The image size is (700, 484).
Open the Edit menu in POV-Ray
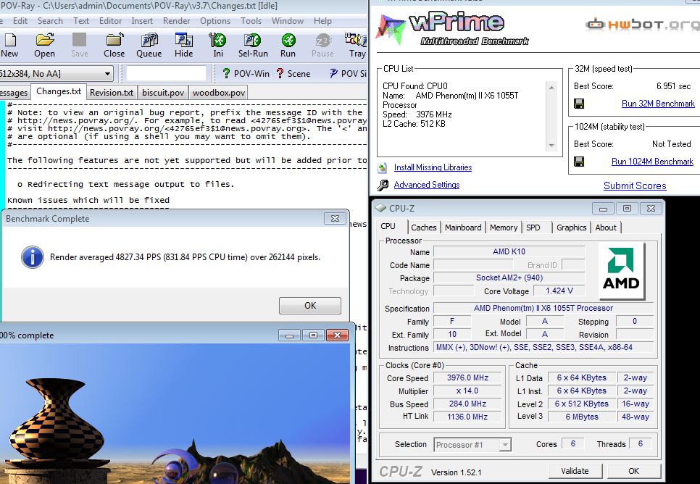coord(20,21)
